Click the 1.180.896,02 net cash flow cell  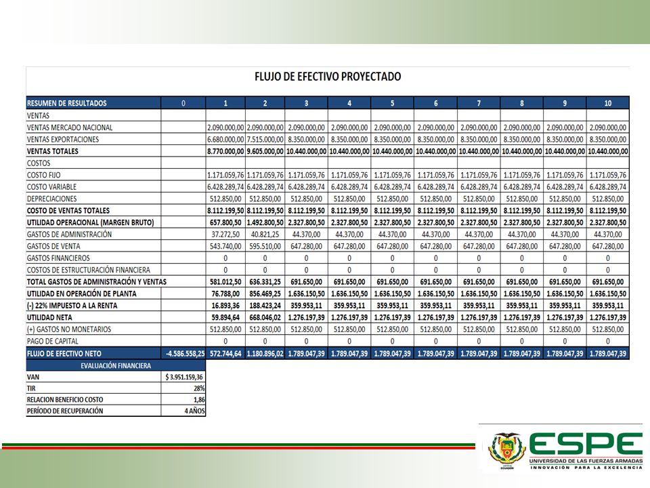tap(265, 354)
